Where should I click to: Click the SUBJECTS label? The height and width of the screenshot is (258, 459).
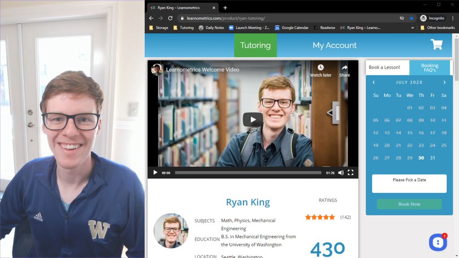pos(204,221)
